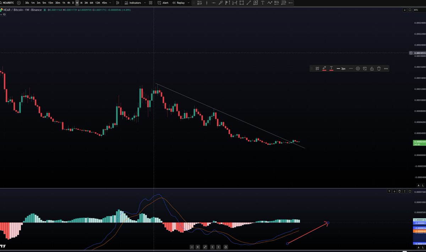Click the down arrow button beside BTC
The image size is (426, 252).
(x=405, y=10)
